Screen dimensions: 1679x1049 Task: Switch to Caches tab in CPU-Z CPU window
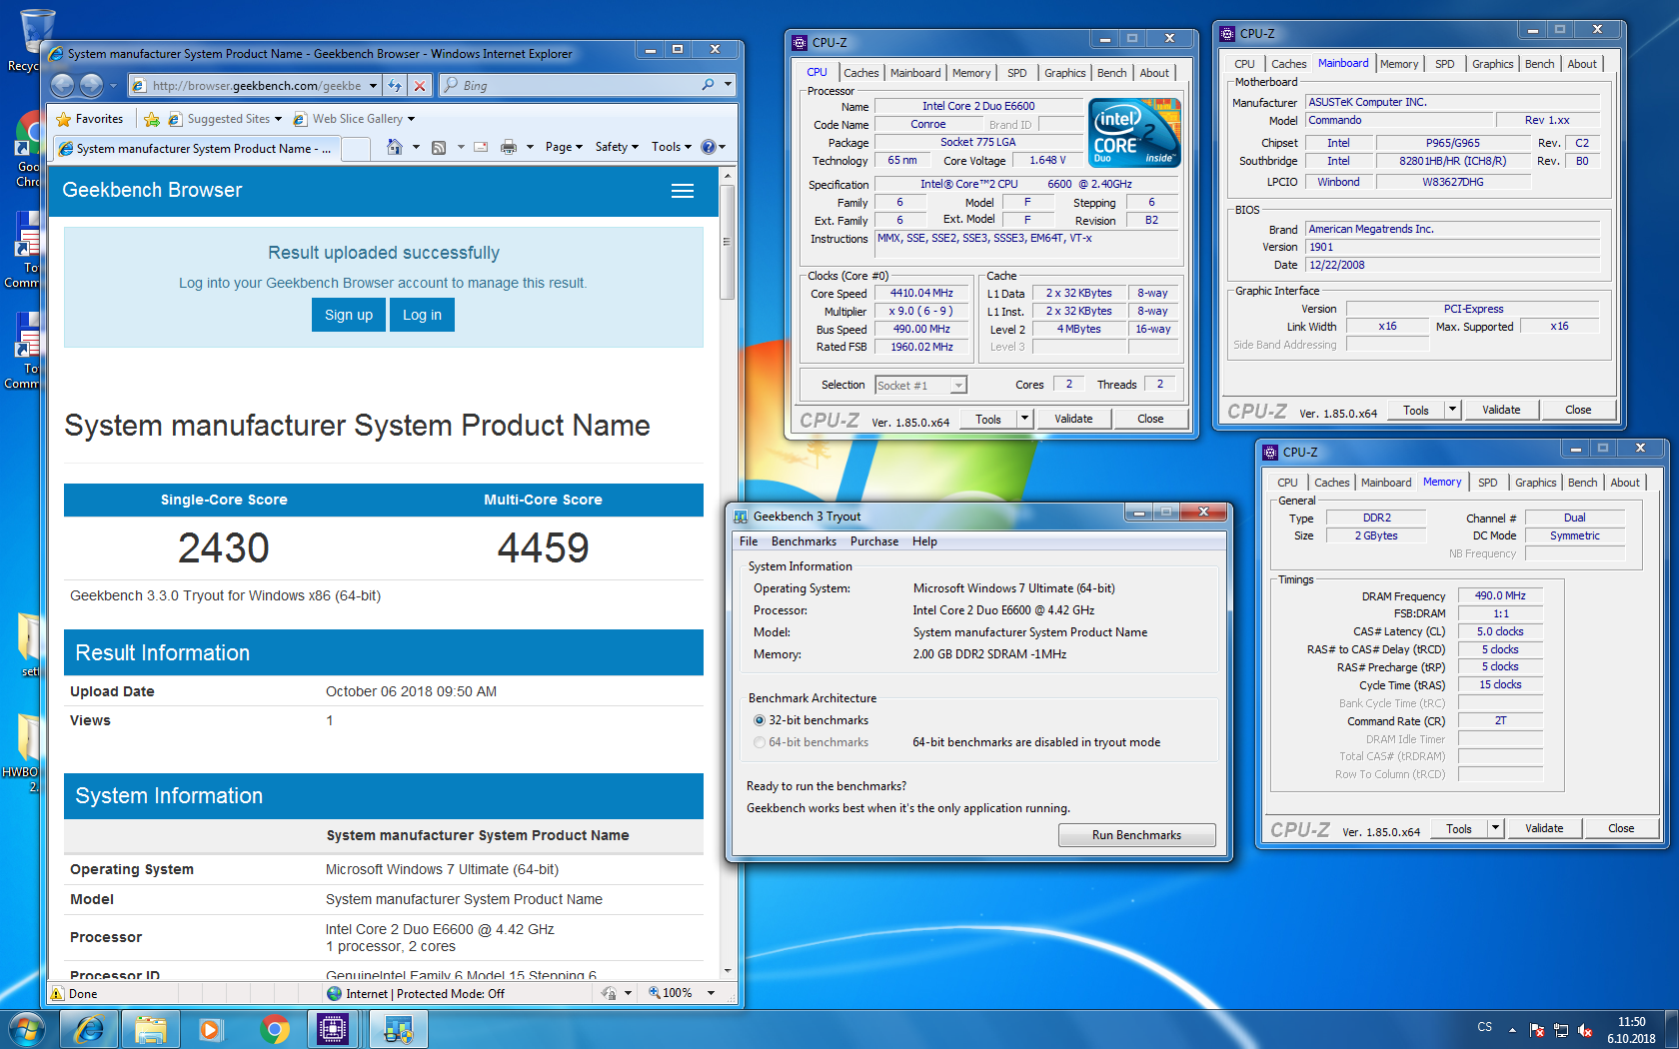860,73
